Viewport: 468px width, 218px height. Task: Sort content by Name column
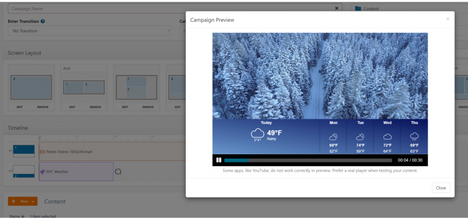17,216
